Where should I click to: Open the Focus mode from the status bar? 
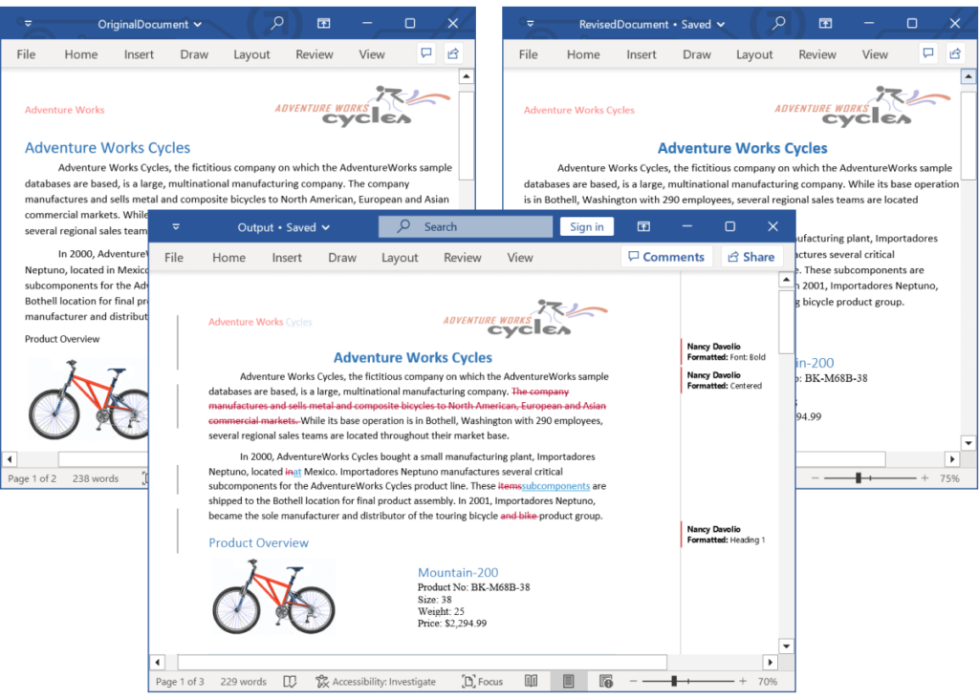[x=483, y=681]
